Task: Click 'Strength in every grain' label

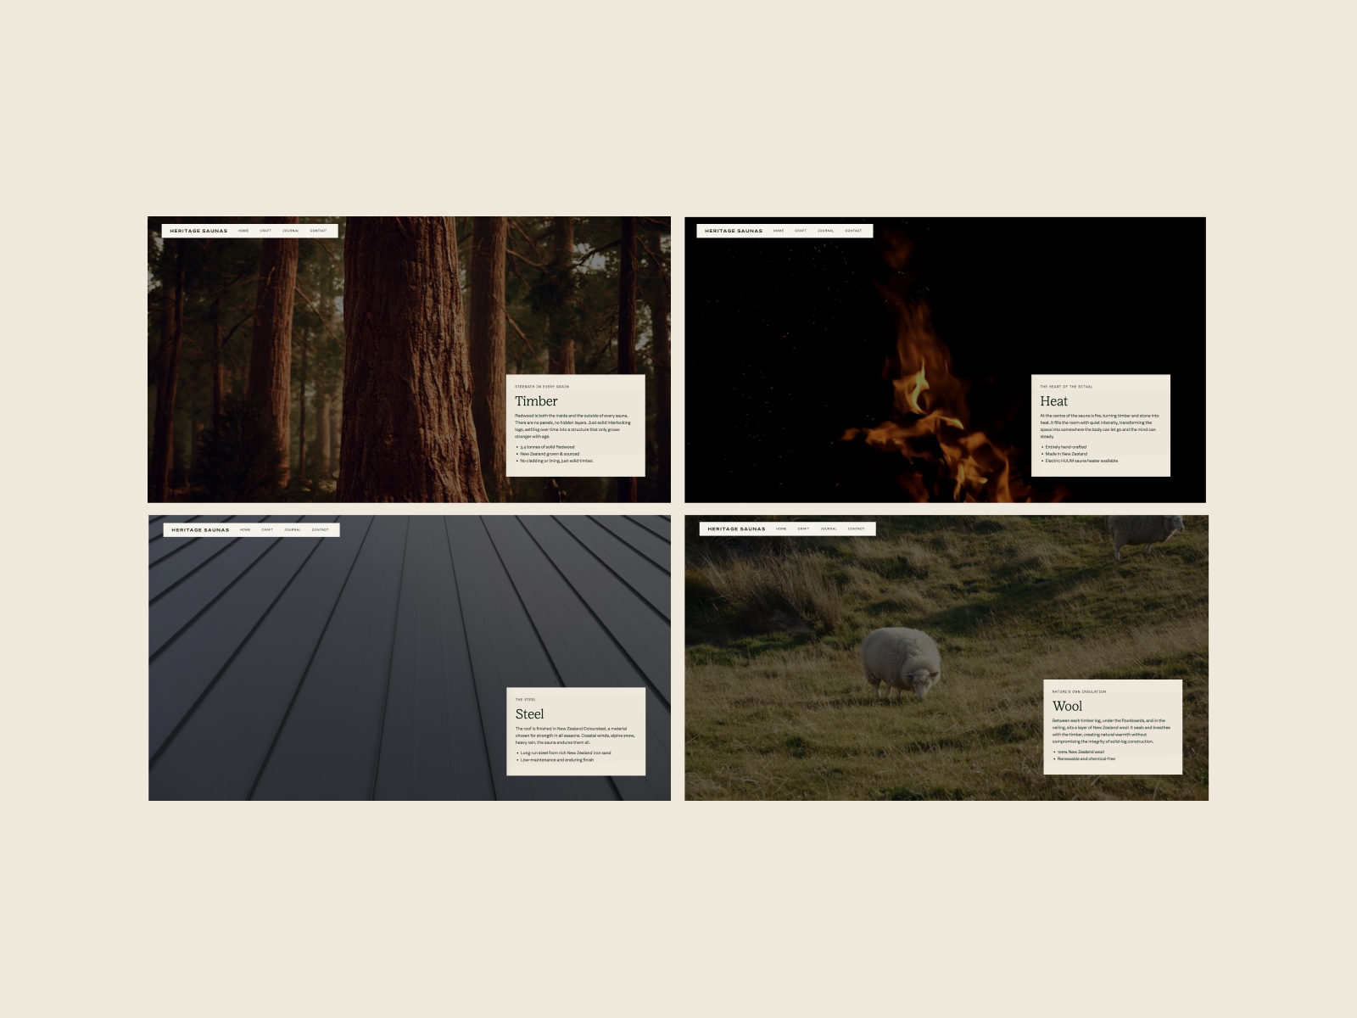Action: point(542,387)
